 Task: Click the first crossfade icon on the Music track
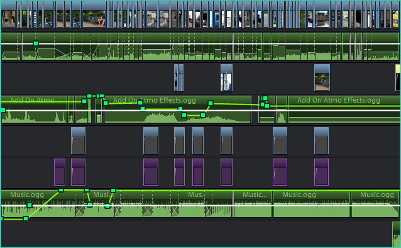80,211
